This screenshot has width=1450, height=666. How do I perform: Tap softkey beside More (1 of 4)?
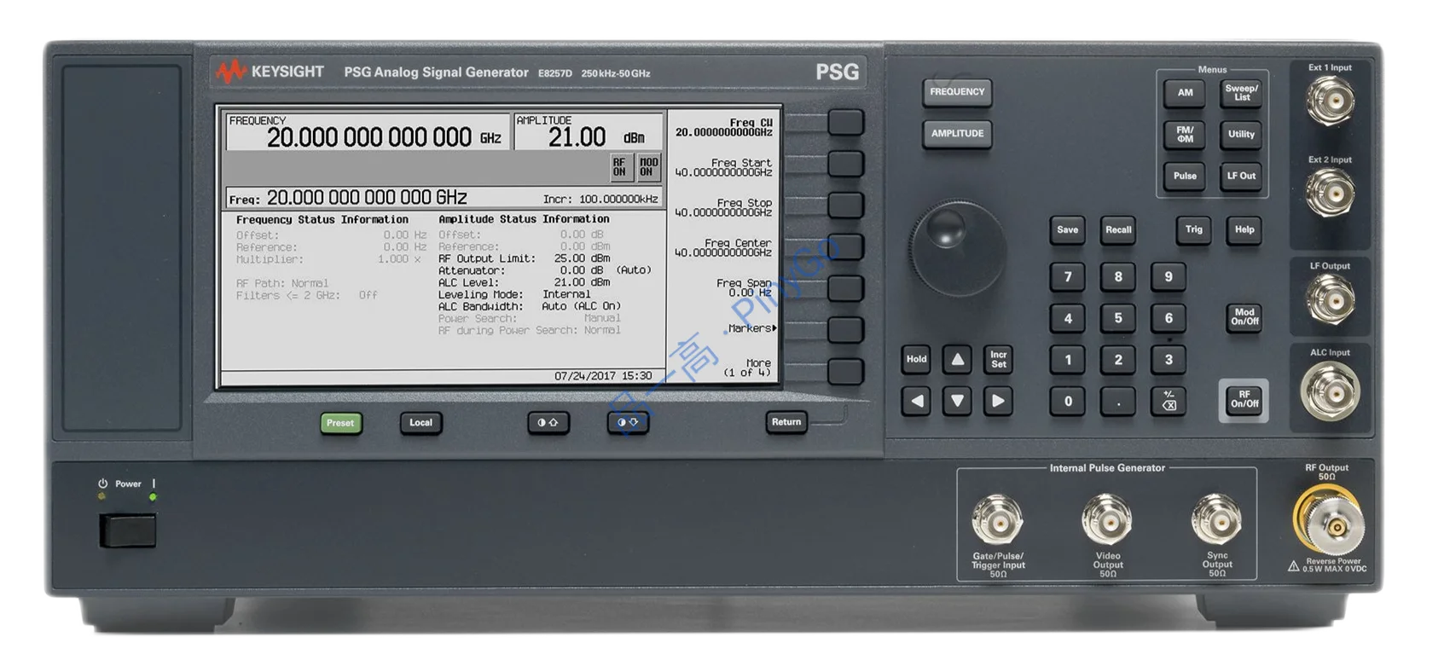(845, 371)
